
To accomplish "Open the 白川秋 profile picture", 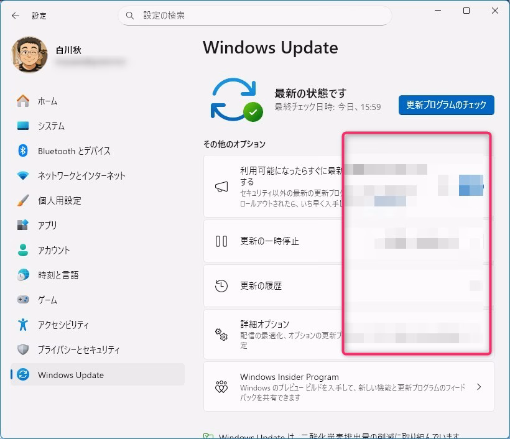I will [x=29, y=54].
